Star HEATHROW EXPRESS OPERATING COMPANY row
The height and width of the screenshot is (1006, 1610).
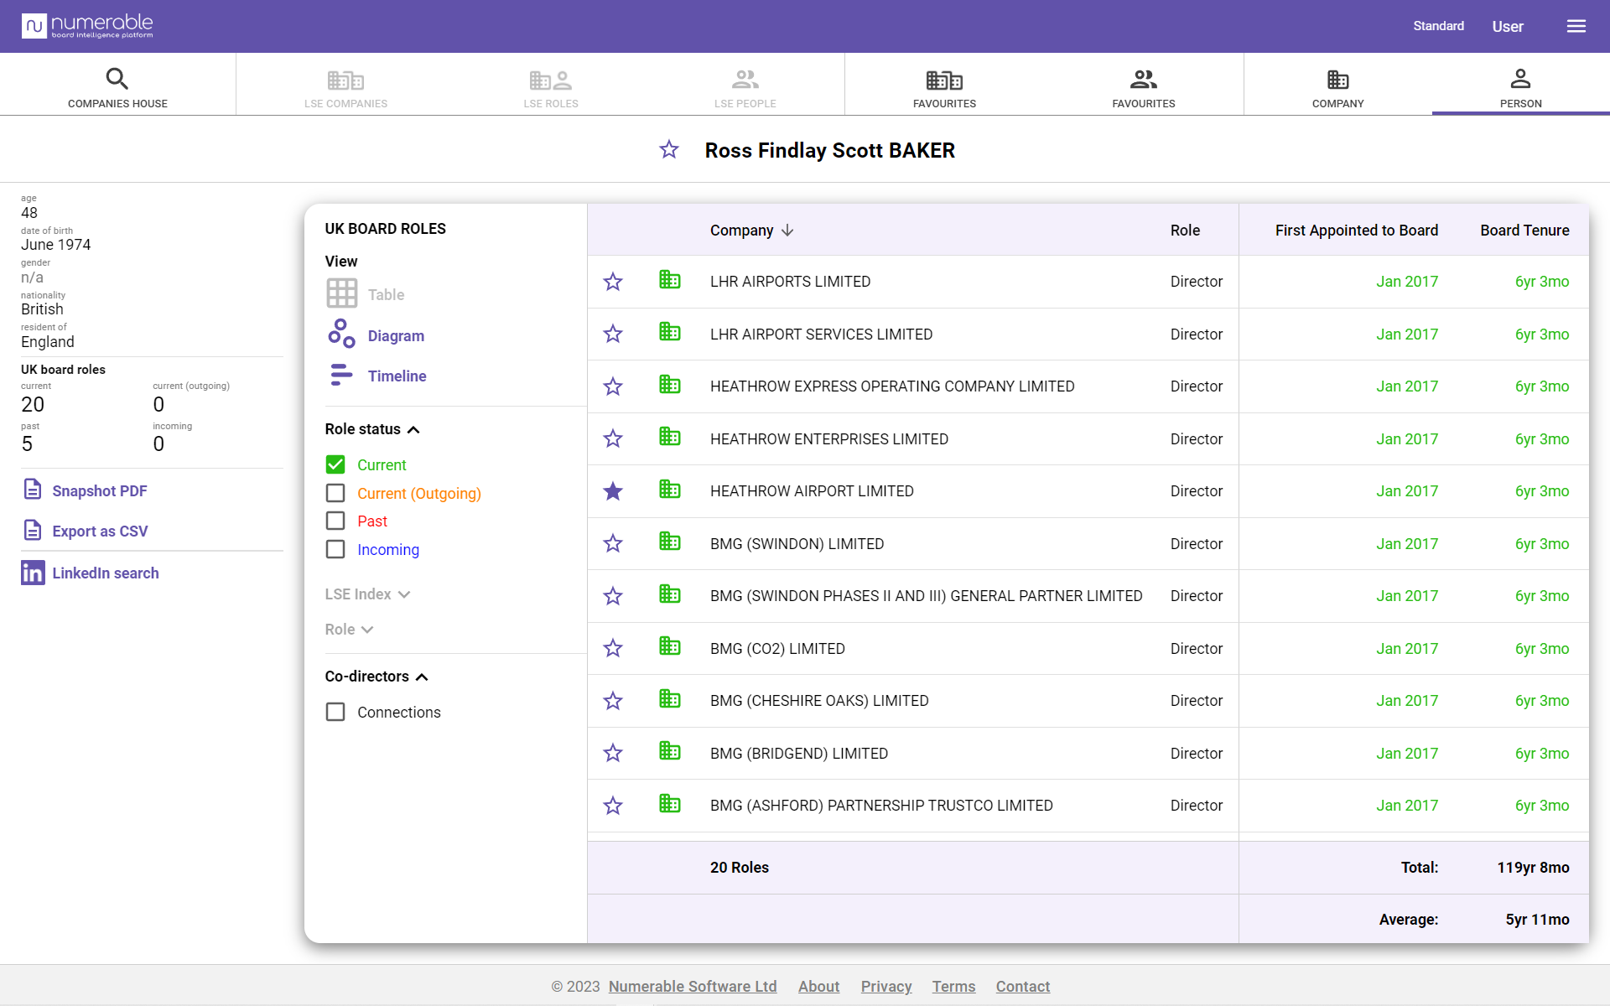pos(613,386)
